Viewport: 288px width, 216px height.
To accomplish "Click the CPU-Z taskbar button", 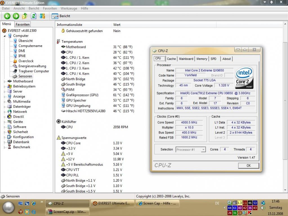I will tap(67, 204).
